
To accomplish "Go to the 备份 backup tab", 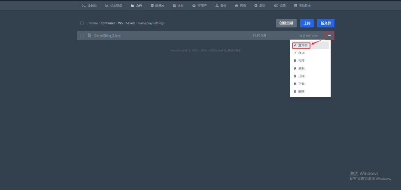I will tap(221, 6).
